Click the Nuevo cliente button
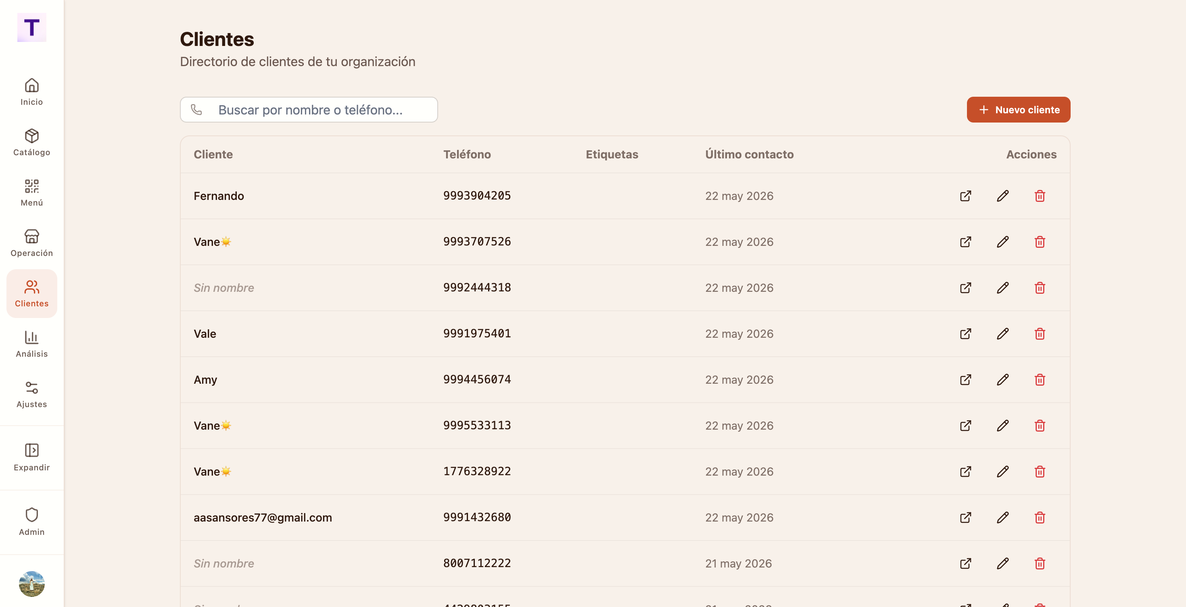Screen dimensions: 1186x607 [x=1019, y=110]
